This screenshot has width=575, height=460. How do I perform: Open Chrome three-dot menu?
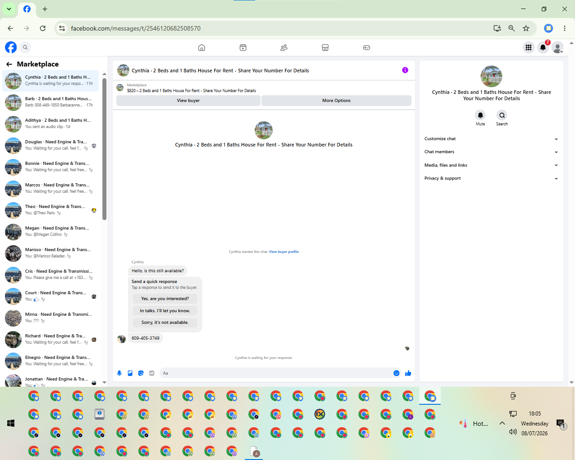click(x=565, y=28)
